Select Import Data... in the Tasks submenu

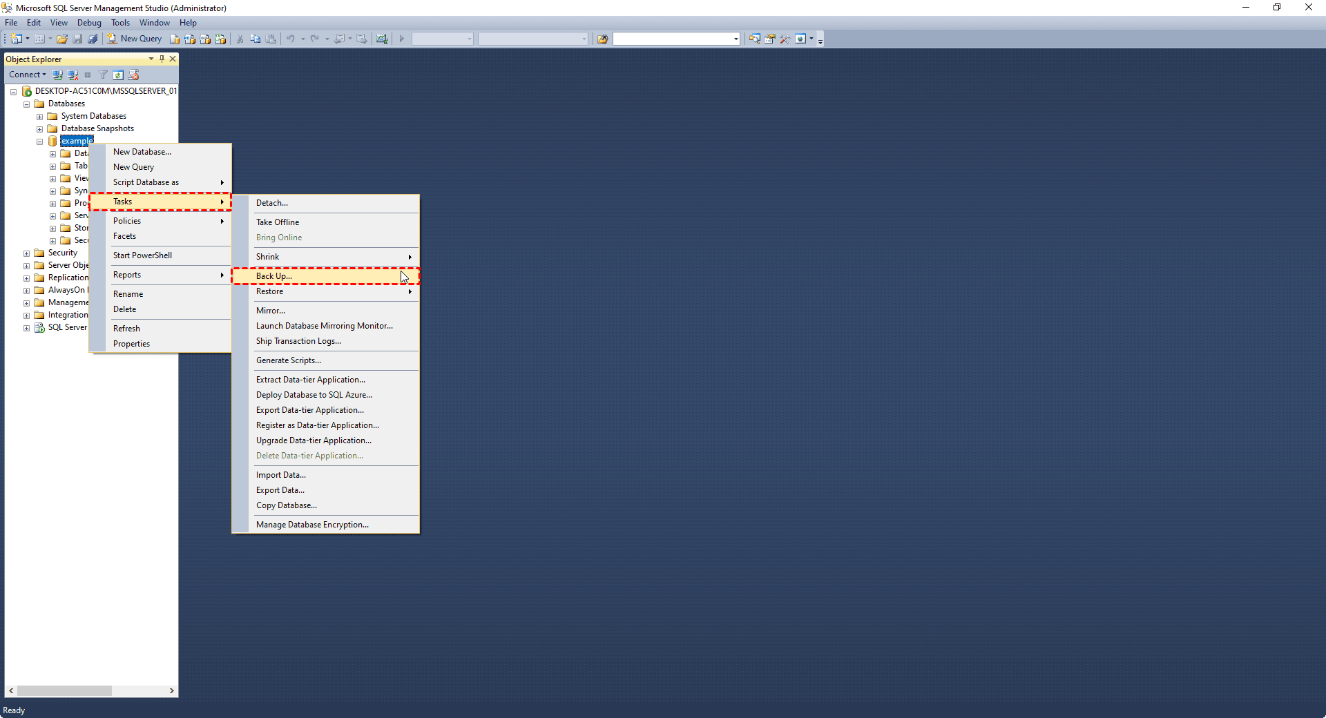pyautogui.click(x=326, y=475)
